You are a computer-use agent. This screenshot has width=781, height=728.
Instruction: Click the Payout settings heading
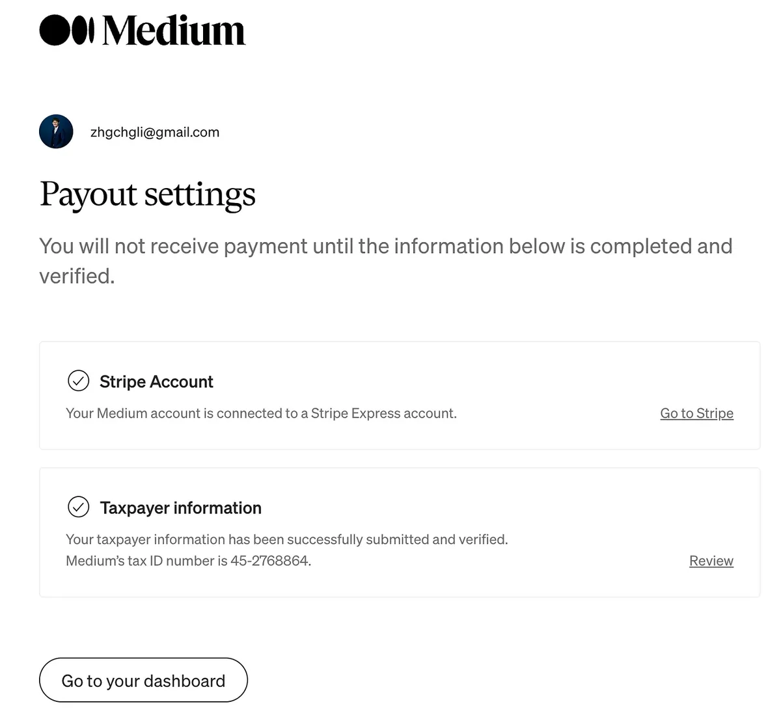(148, 194)
